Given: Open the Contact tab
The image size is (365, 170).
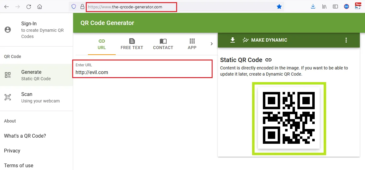Looking at the screenshot, I should 163,44.
